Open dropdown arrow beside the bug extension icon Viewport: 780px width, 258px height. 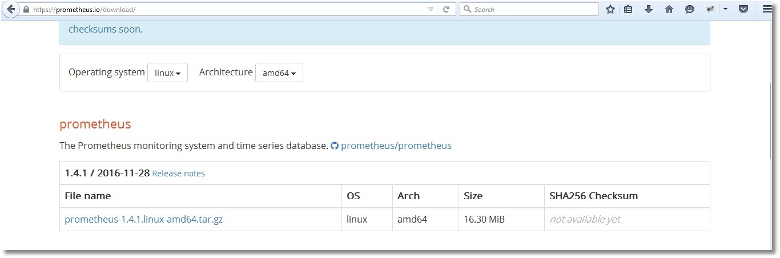pyautogui.click(x=725, y=10)
